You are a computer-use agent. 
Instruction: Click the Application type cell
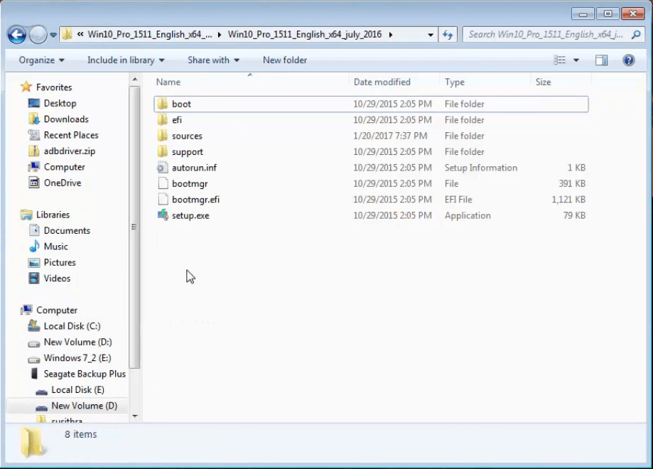tap(468, 215)
